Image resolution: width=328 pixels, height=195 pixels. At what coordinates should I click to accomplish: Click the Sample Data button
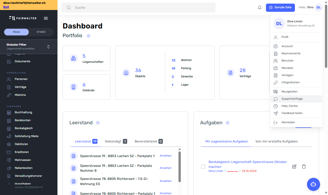(280, 7)
